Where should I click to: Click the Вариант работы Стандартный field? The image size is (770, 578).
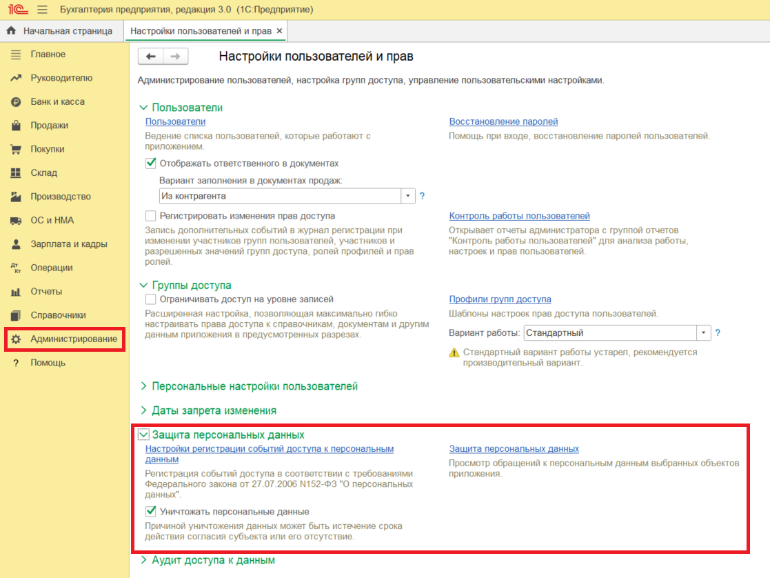(x=609, y=332)
